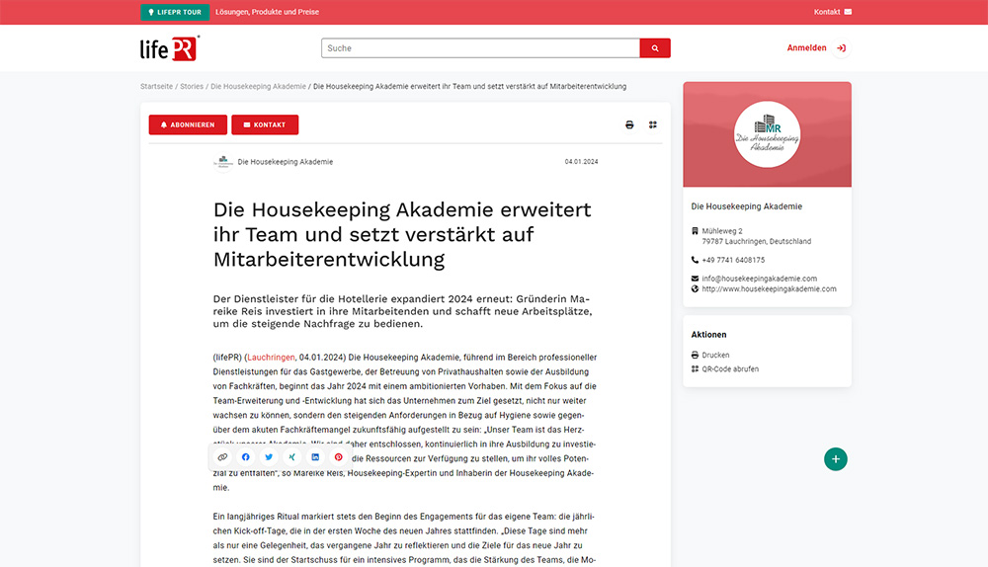
Task: Click the Housekeeping Akademie company logo
Action: (x=767, y=134)
